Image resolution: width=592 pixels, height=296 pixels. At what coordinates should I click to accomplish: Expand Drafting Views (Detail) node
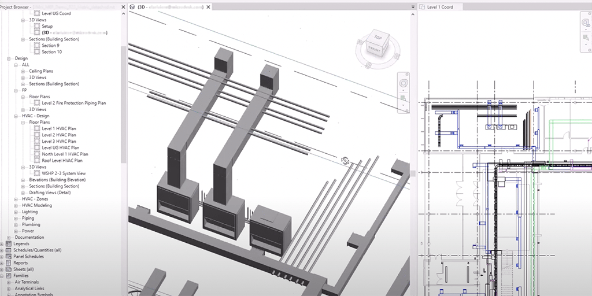pyautogui.click(x=23, y=193)
